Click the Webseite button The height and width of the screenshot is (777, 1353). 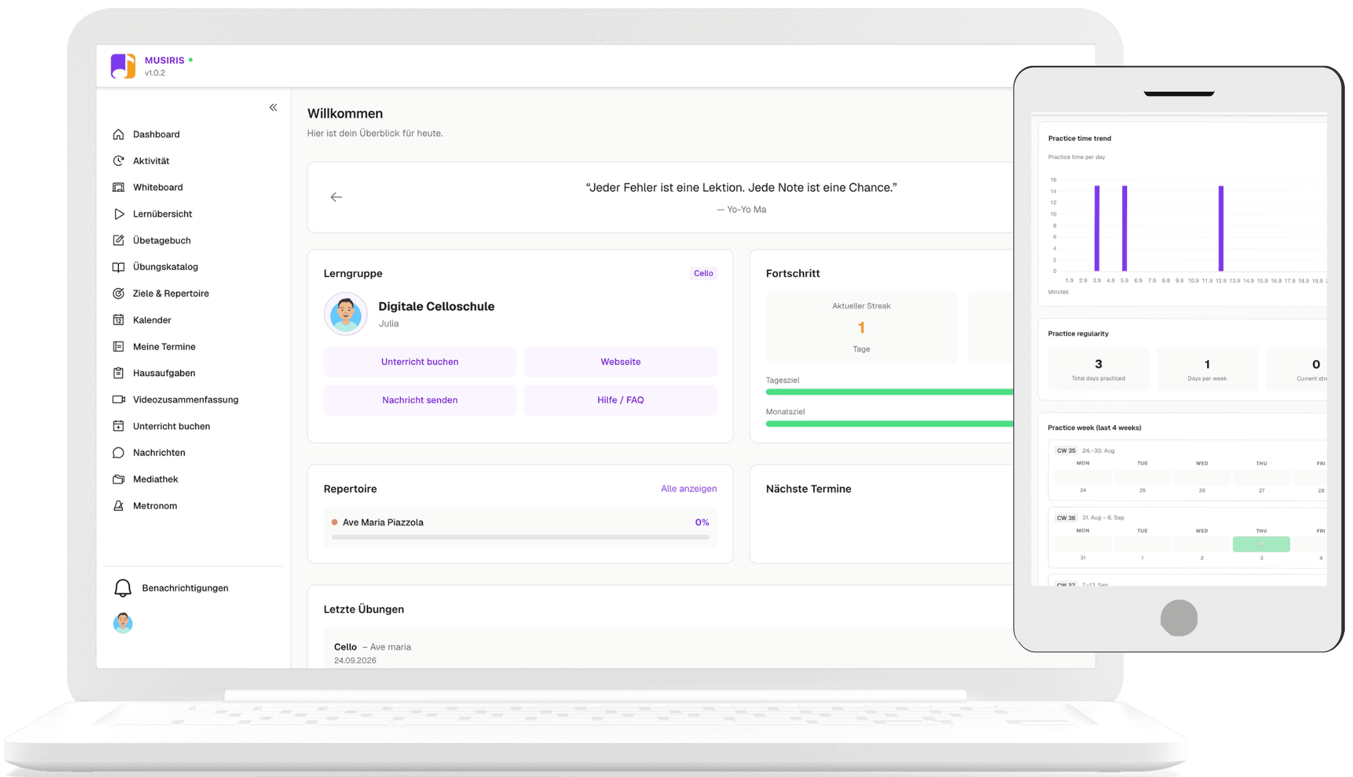[x=620, y=362]
